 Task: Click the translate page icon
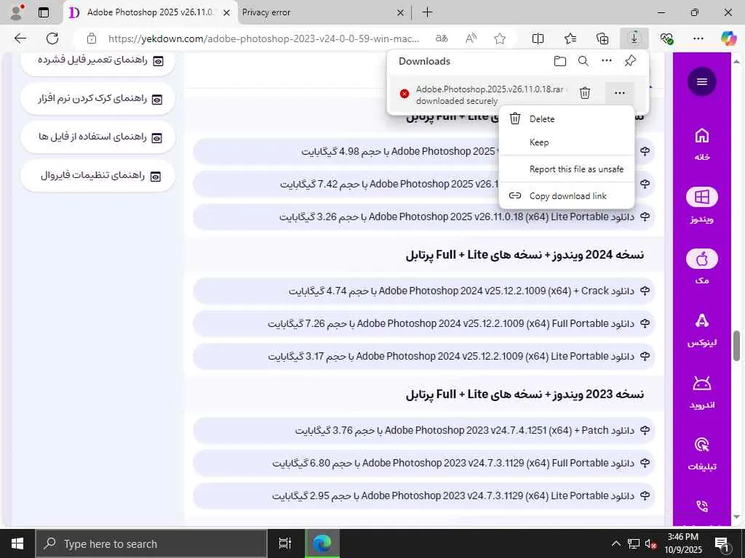tap(442, 39)
